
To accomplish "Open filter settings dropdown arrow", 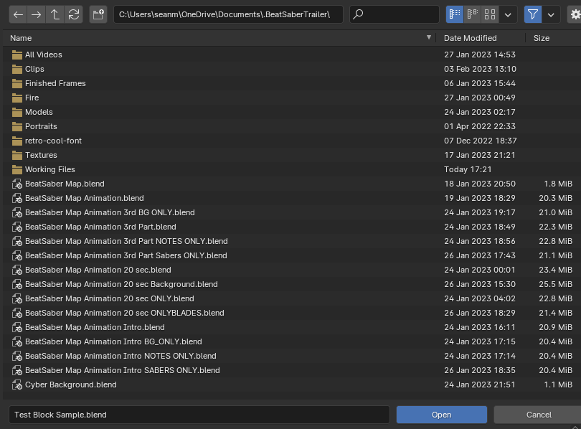I will tap(551, 15).
